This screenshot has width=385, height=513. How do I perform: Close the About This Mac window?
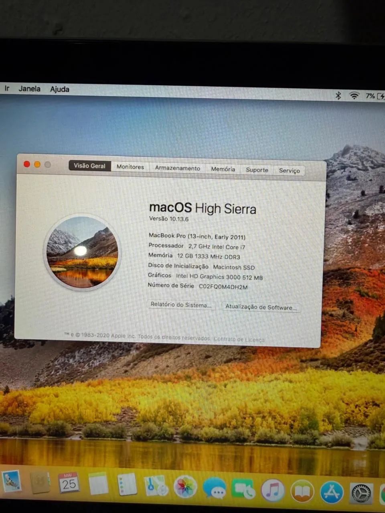pyautogui.click(x=27, y=164)
